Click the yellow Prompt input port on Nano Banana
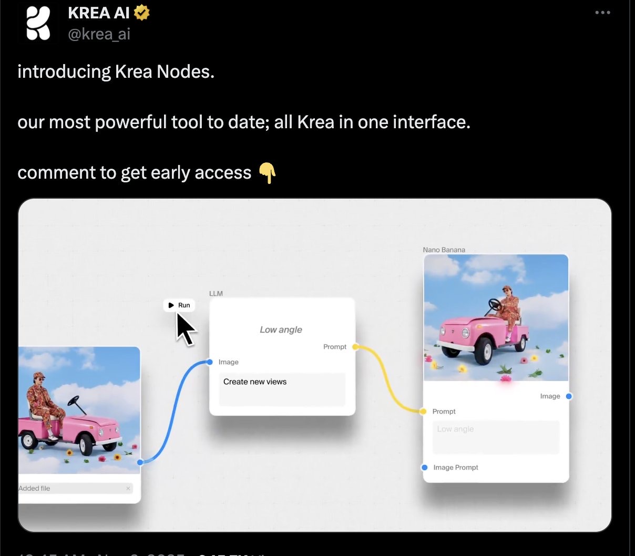Viewport: 635px width, 556px height. (423, 411)
